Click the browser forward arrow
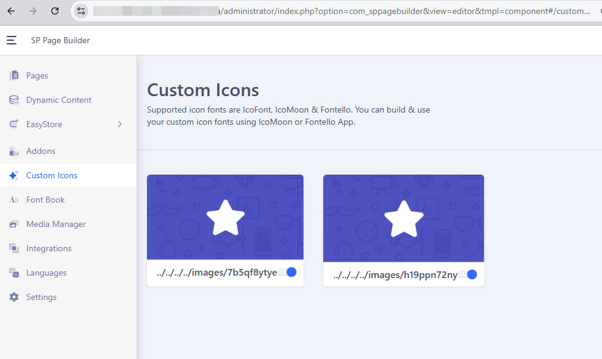 coord(33,11)
